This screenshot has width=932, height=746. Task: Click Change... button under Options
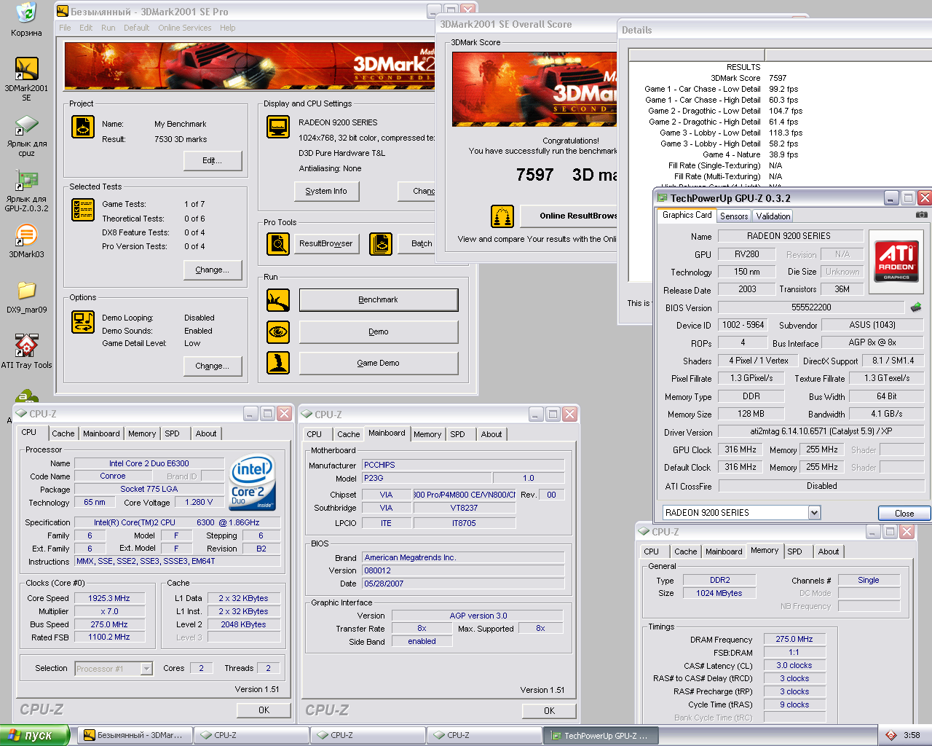tap(212, 366)
